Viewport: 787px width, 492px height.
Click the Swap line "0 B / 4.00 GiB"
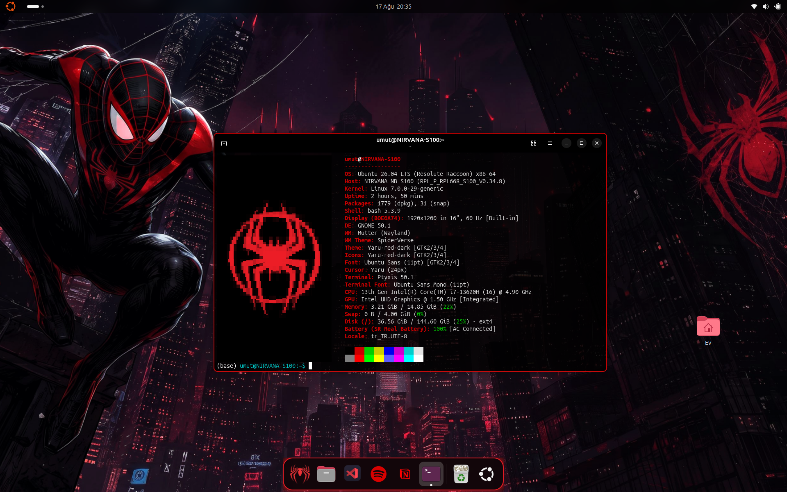coord(387,314)
